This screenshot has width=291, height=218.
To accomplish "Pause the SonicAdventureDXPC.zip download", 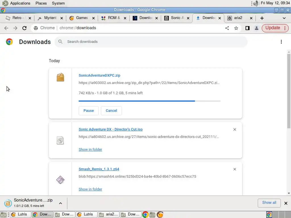I will click(x=89, y=111).
